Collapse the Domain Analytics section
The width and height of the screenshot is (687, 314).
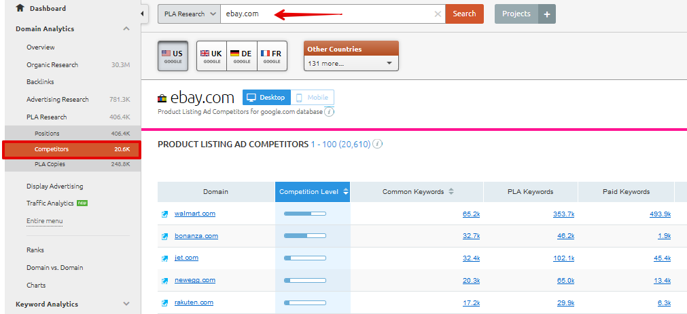[x=126, y=29]
